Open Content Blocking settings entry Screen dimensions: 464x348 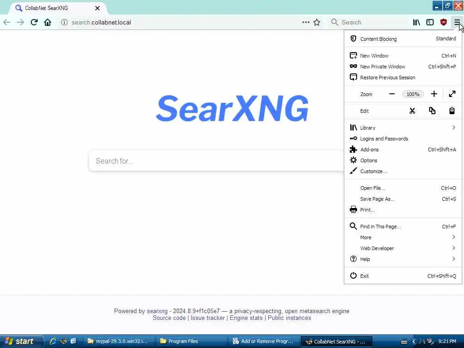[x=403, y=39]
